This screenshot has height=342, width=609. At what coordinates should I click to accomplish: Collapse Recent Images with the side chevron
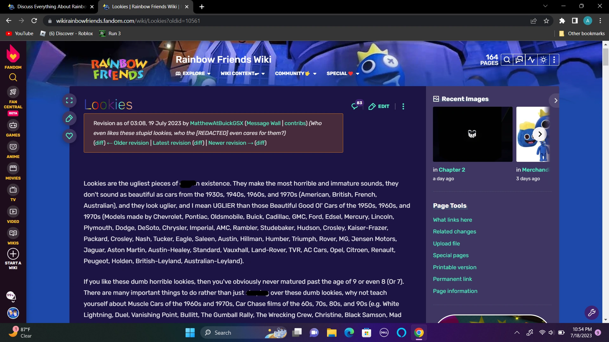[555, 100]
